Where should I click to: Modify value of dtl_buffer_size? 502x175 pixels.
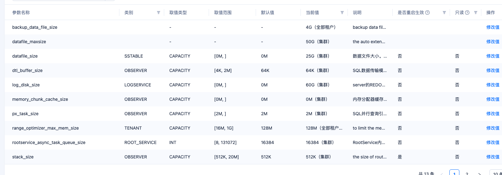(493, 70)
